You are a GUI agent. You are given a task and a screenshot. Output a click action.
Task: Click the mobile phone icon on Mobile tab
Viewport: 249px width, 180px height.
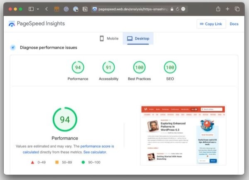coord(102,39)
